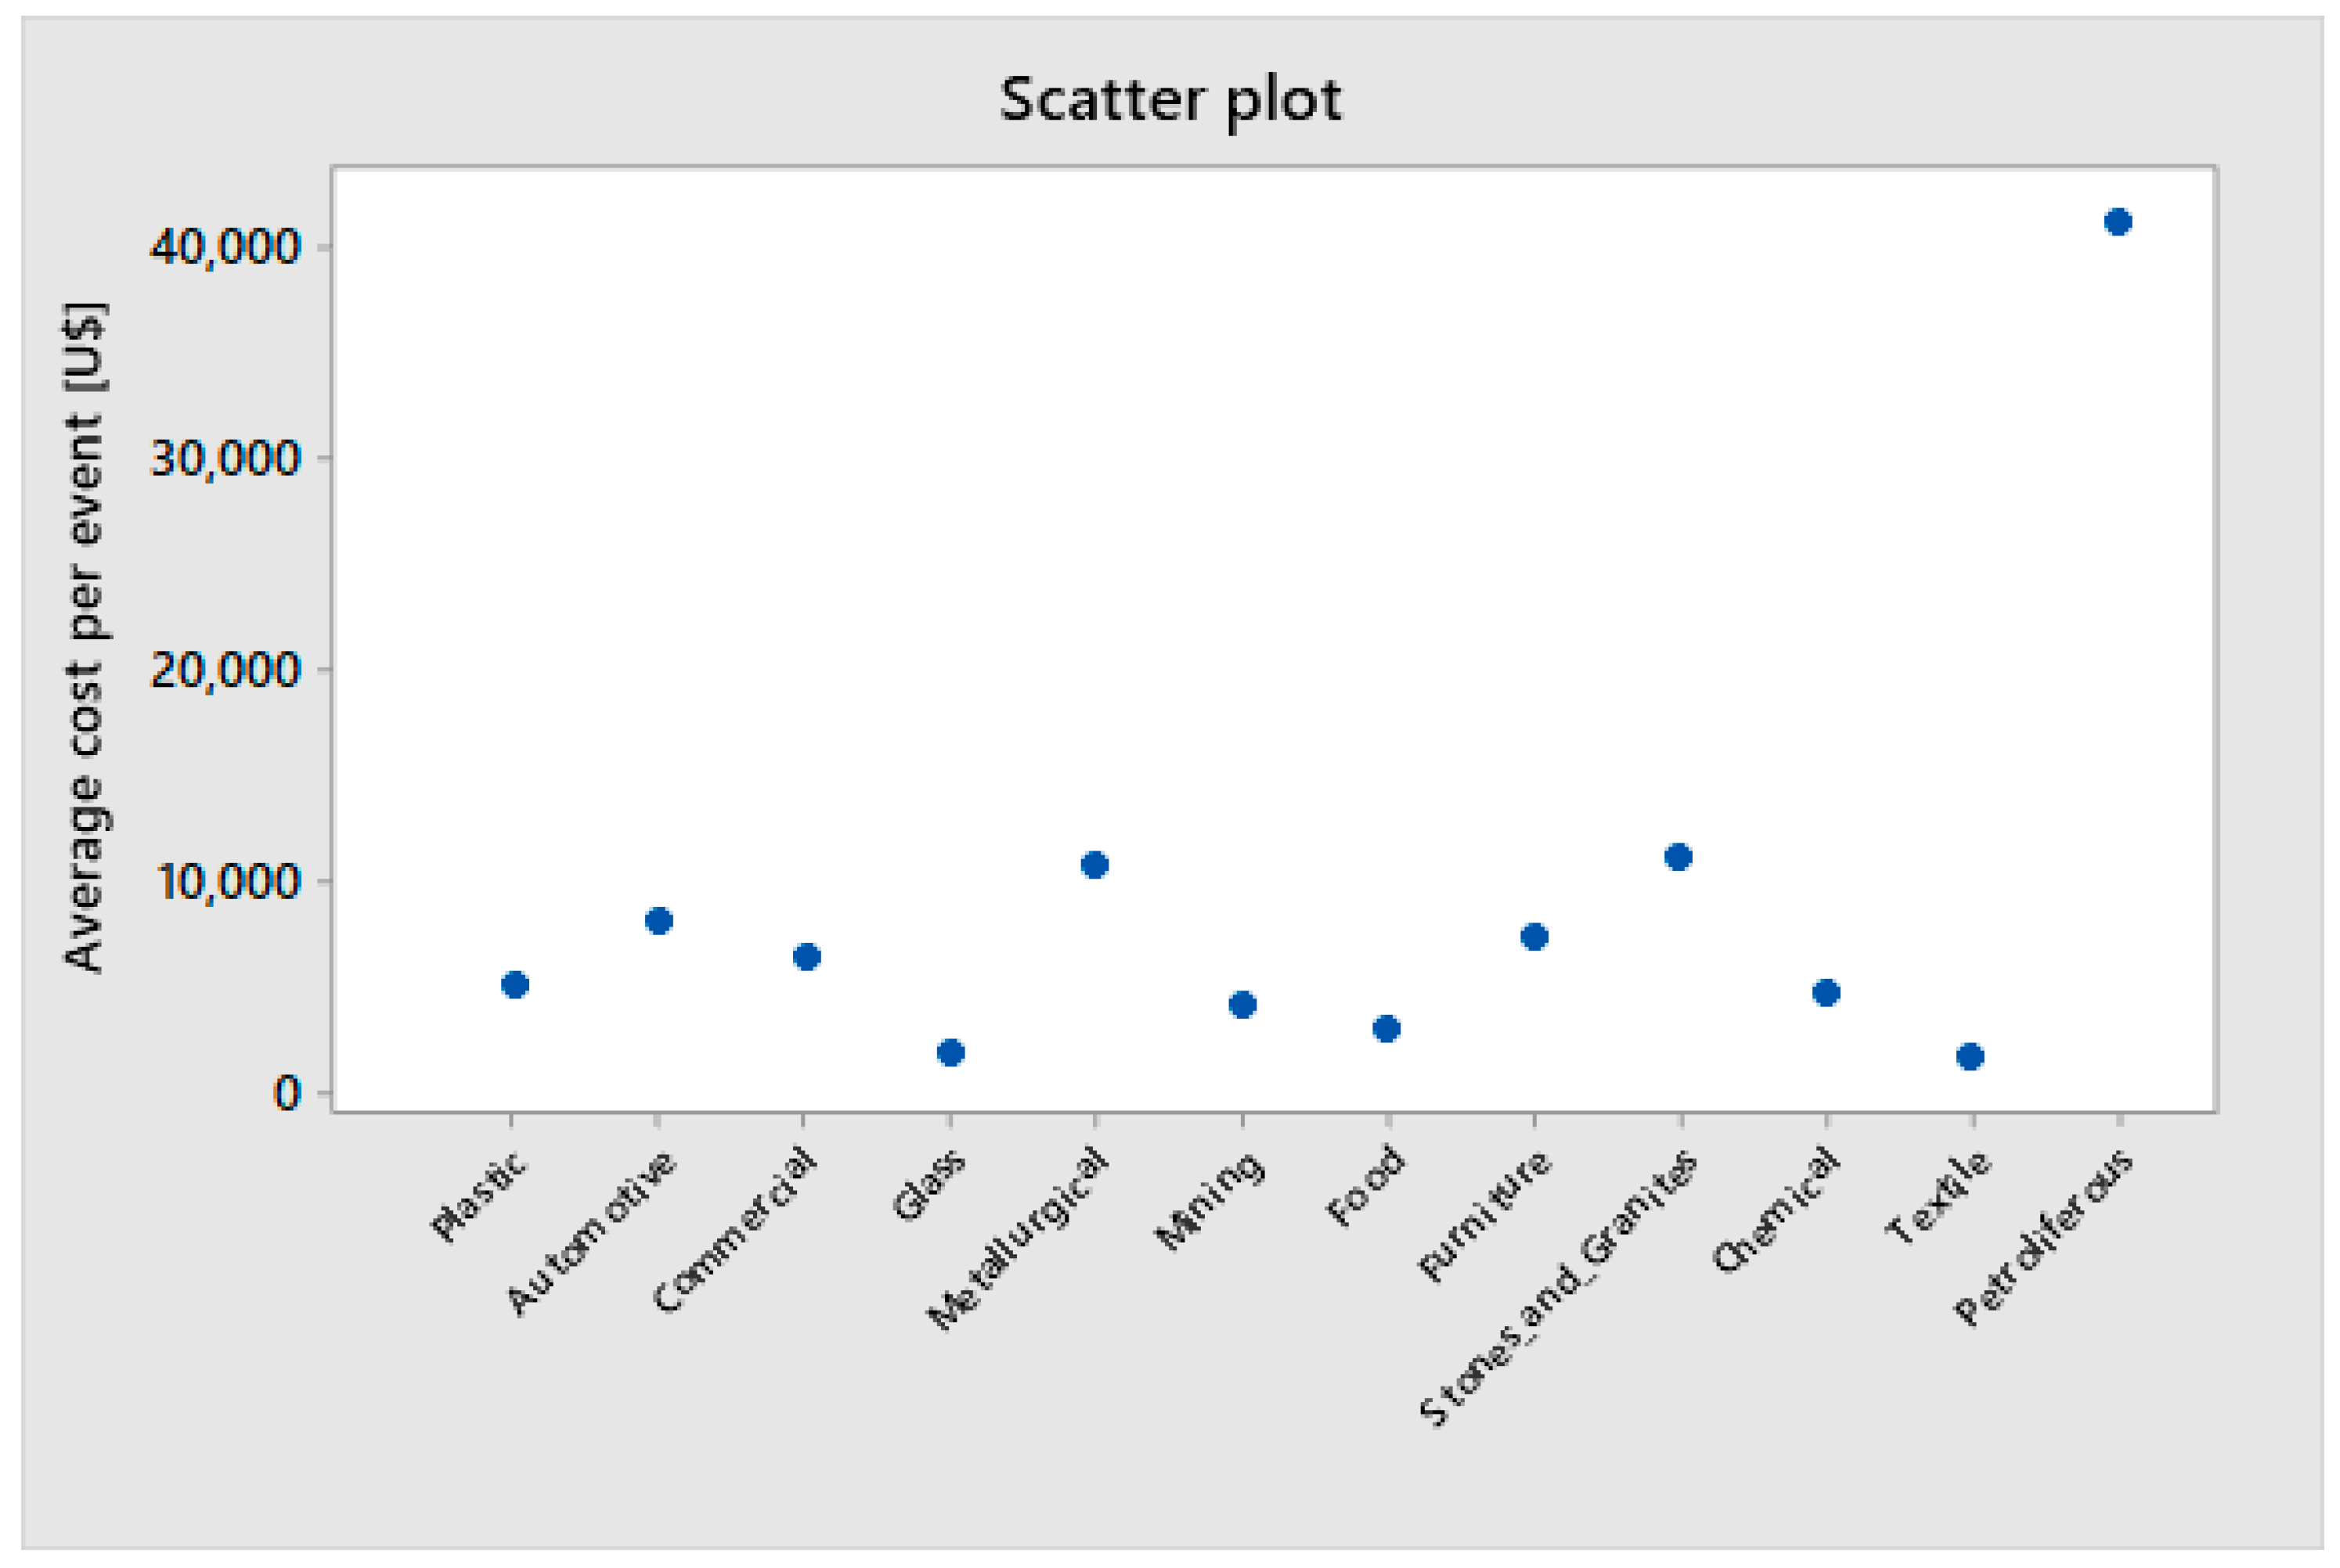Click the "Scatter plot" chart title
2340x1568 pixels.
(x=1170, y=100)
